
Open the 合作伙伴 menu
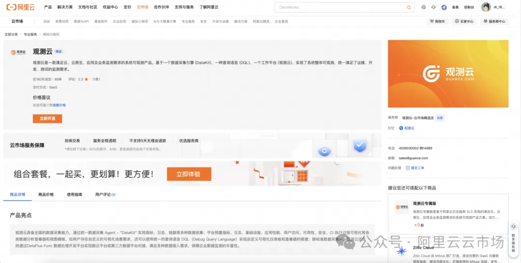pyautogui.click(x=162, y=7)
